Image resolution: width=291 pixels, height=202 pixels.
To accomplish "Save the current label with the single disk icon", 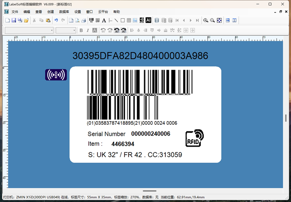I will pyautogui.click(x=14, y=21).
